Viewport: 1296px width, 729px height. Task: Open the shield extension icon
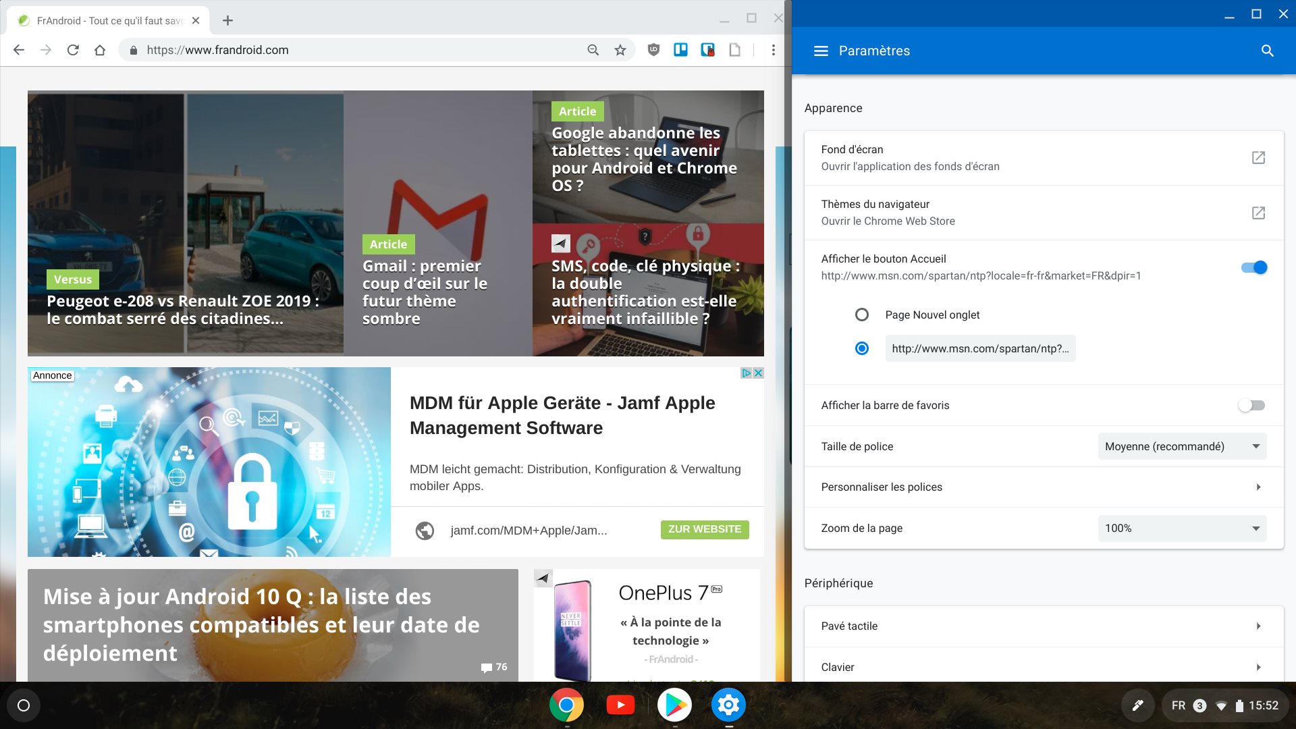653,49
